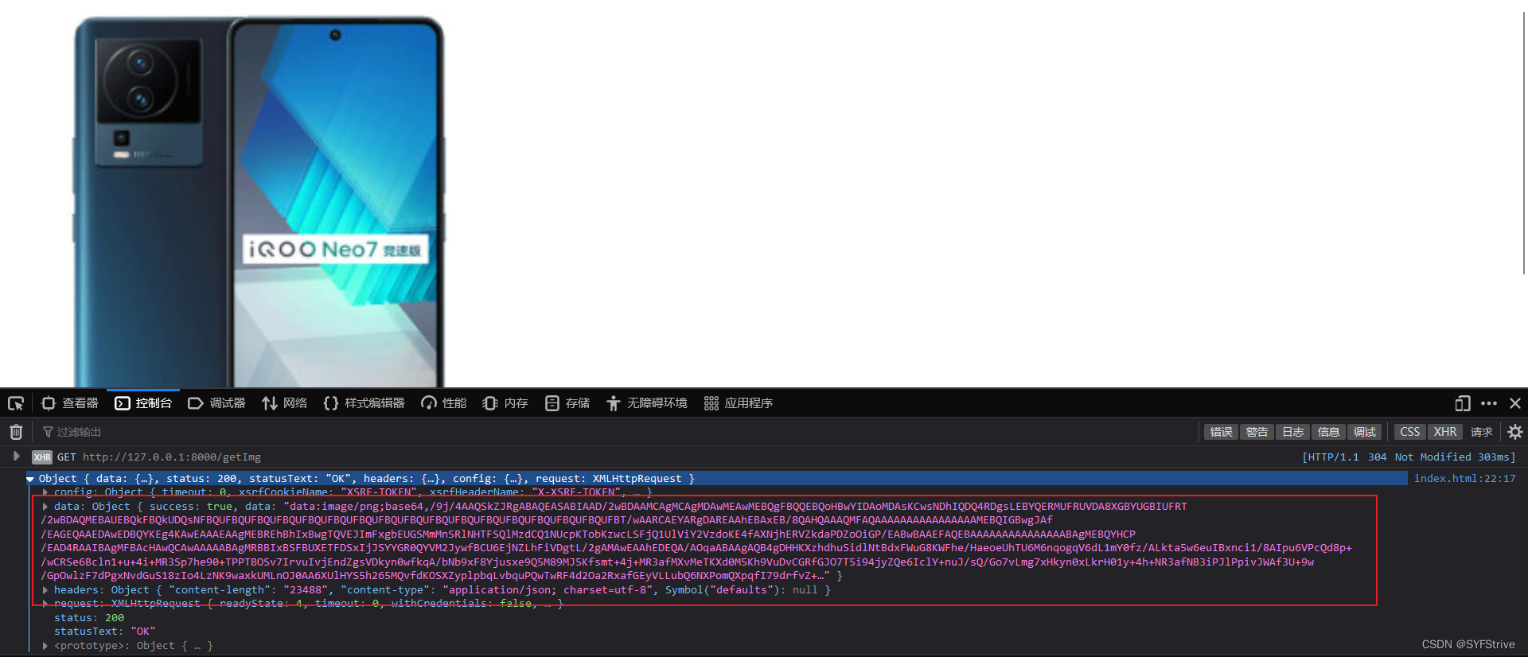Toggle the 调试 debug filter
The image size is (1528, 657).
click(x=1364, y=432)
